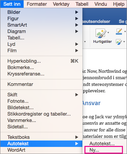Click the Hurtigstiler picture styles icon
This screenshot has height=154, width=127.
101,33
